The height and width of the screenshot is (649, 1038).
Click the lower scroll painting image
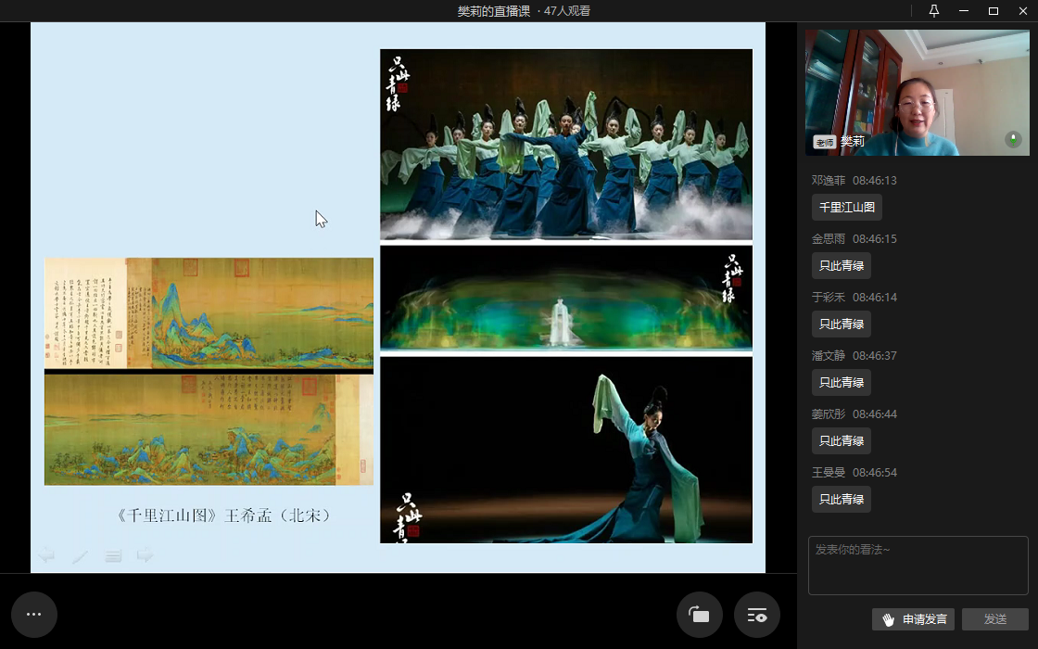(x=209, y=430)
